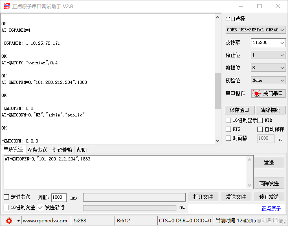Click the 发送文件 button

[x=236, y=197]
